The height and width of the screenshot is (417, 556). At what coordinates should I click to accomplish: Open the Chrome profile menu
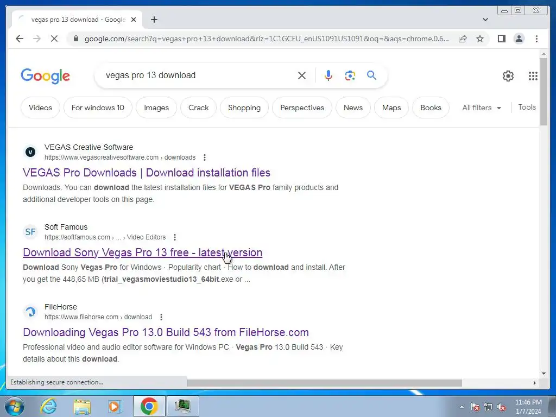point(519,39)
